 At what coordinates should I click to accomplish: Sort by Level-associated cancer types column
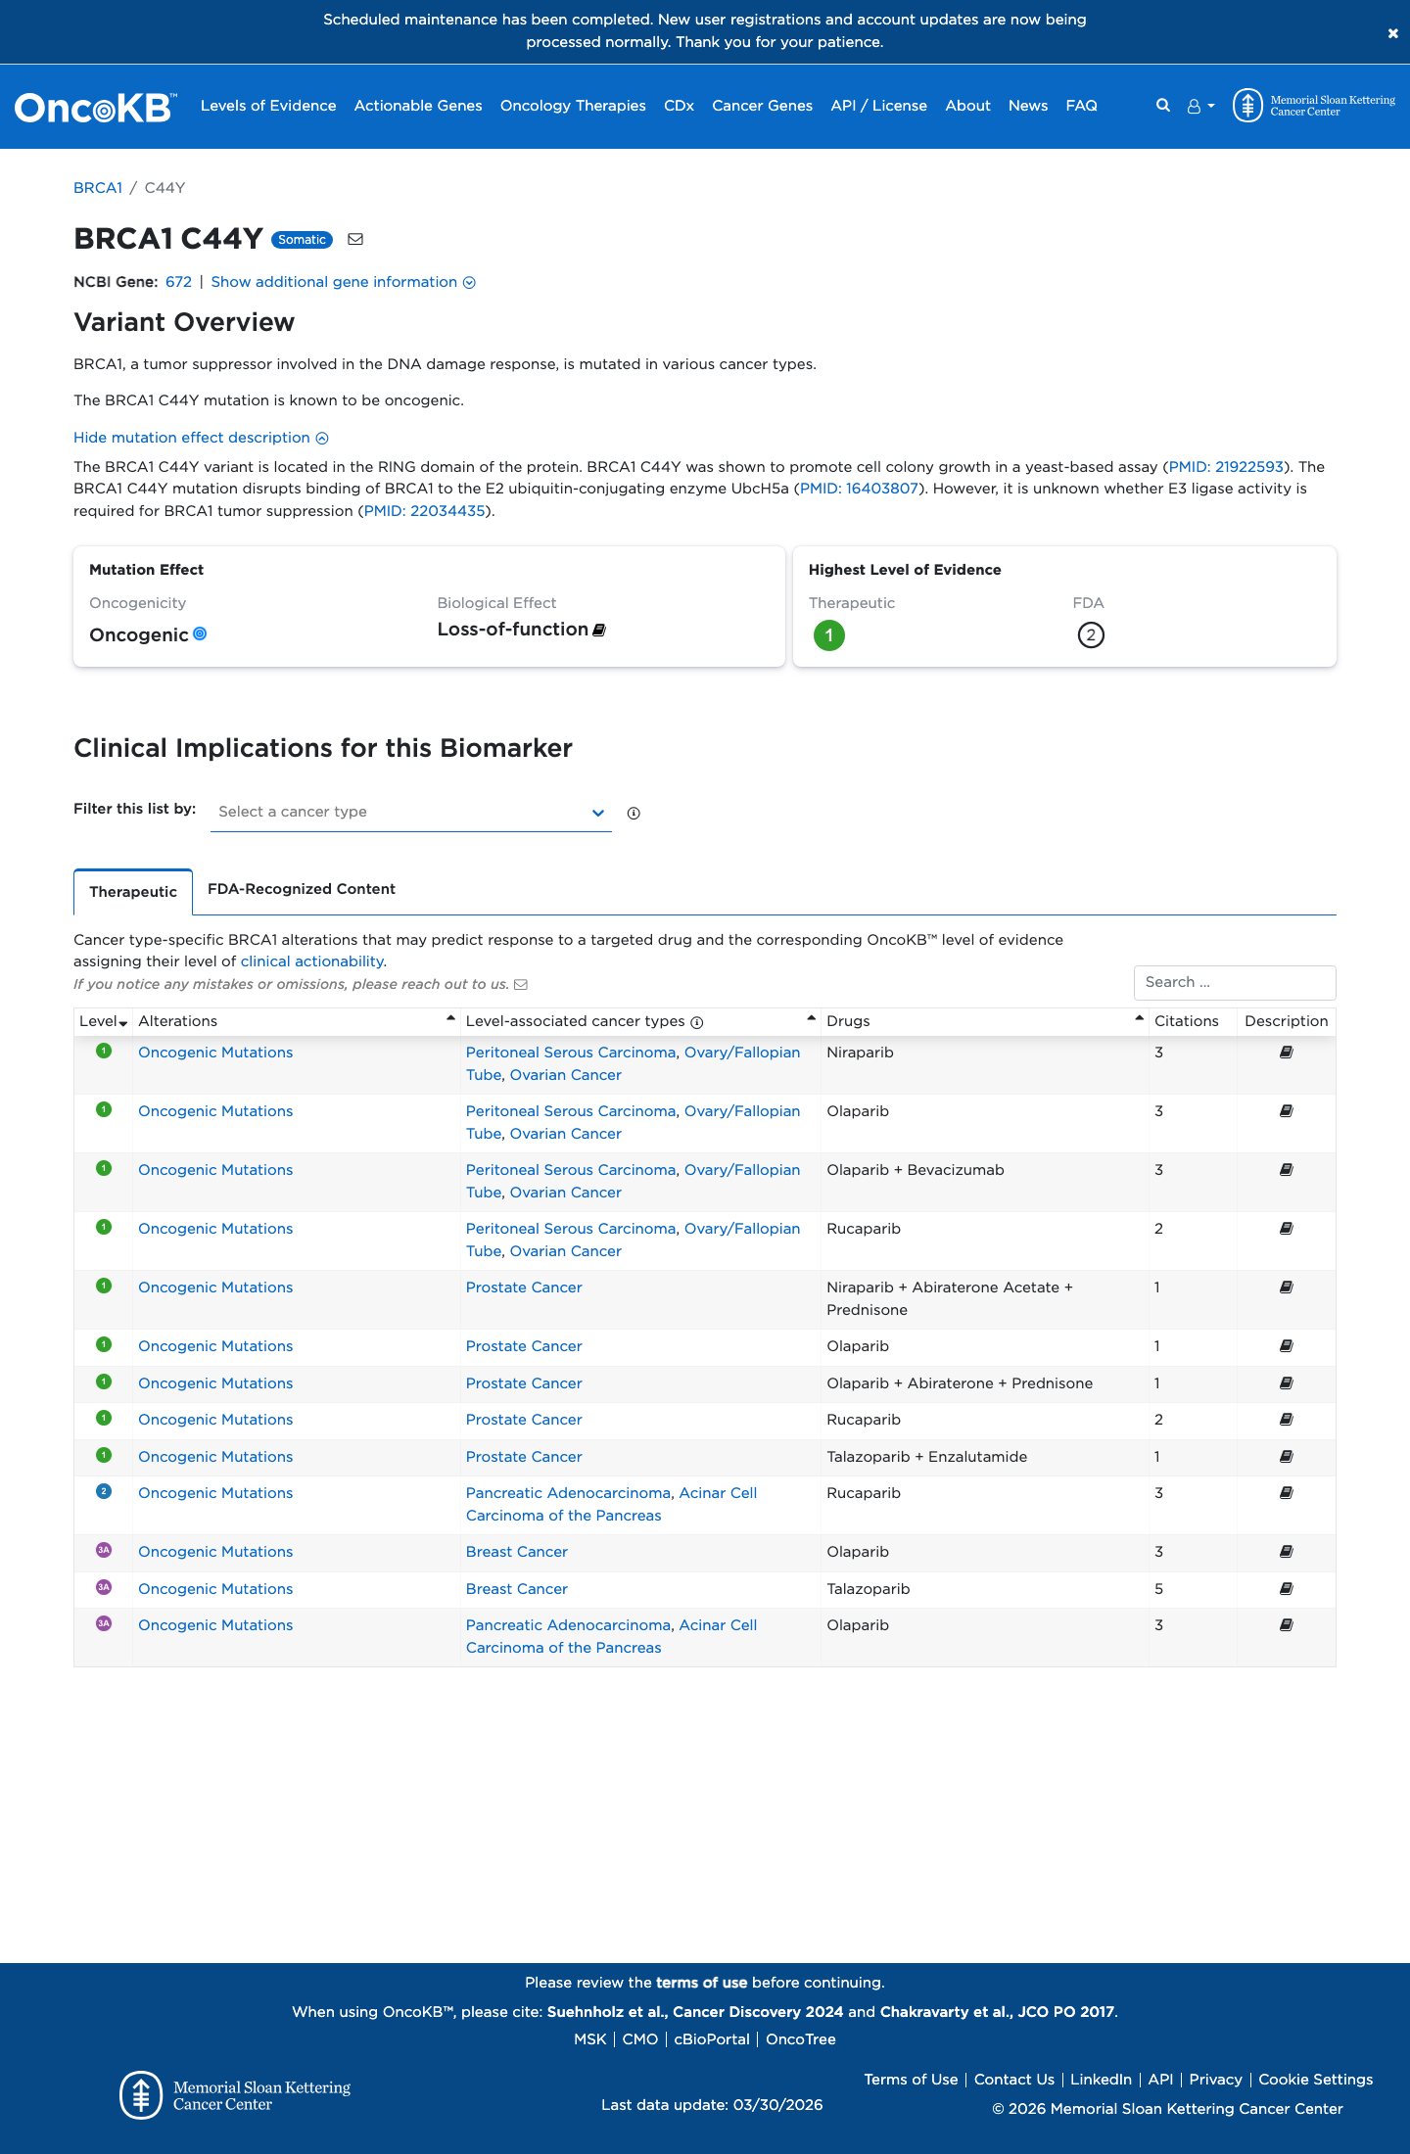coord(640,1021)
